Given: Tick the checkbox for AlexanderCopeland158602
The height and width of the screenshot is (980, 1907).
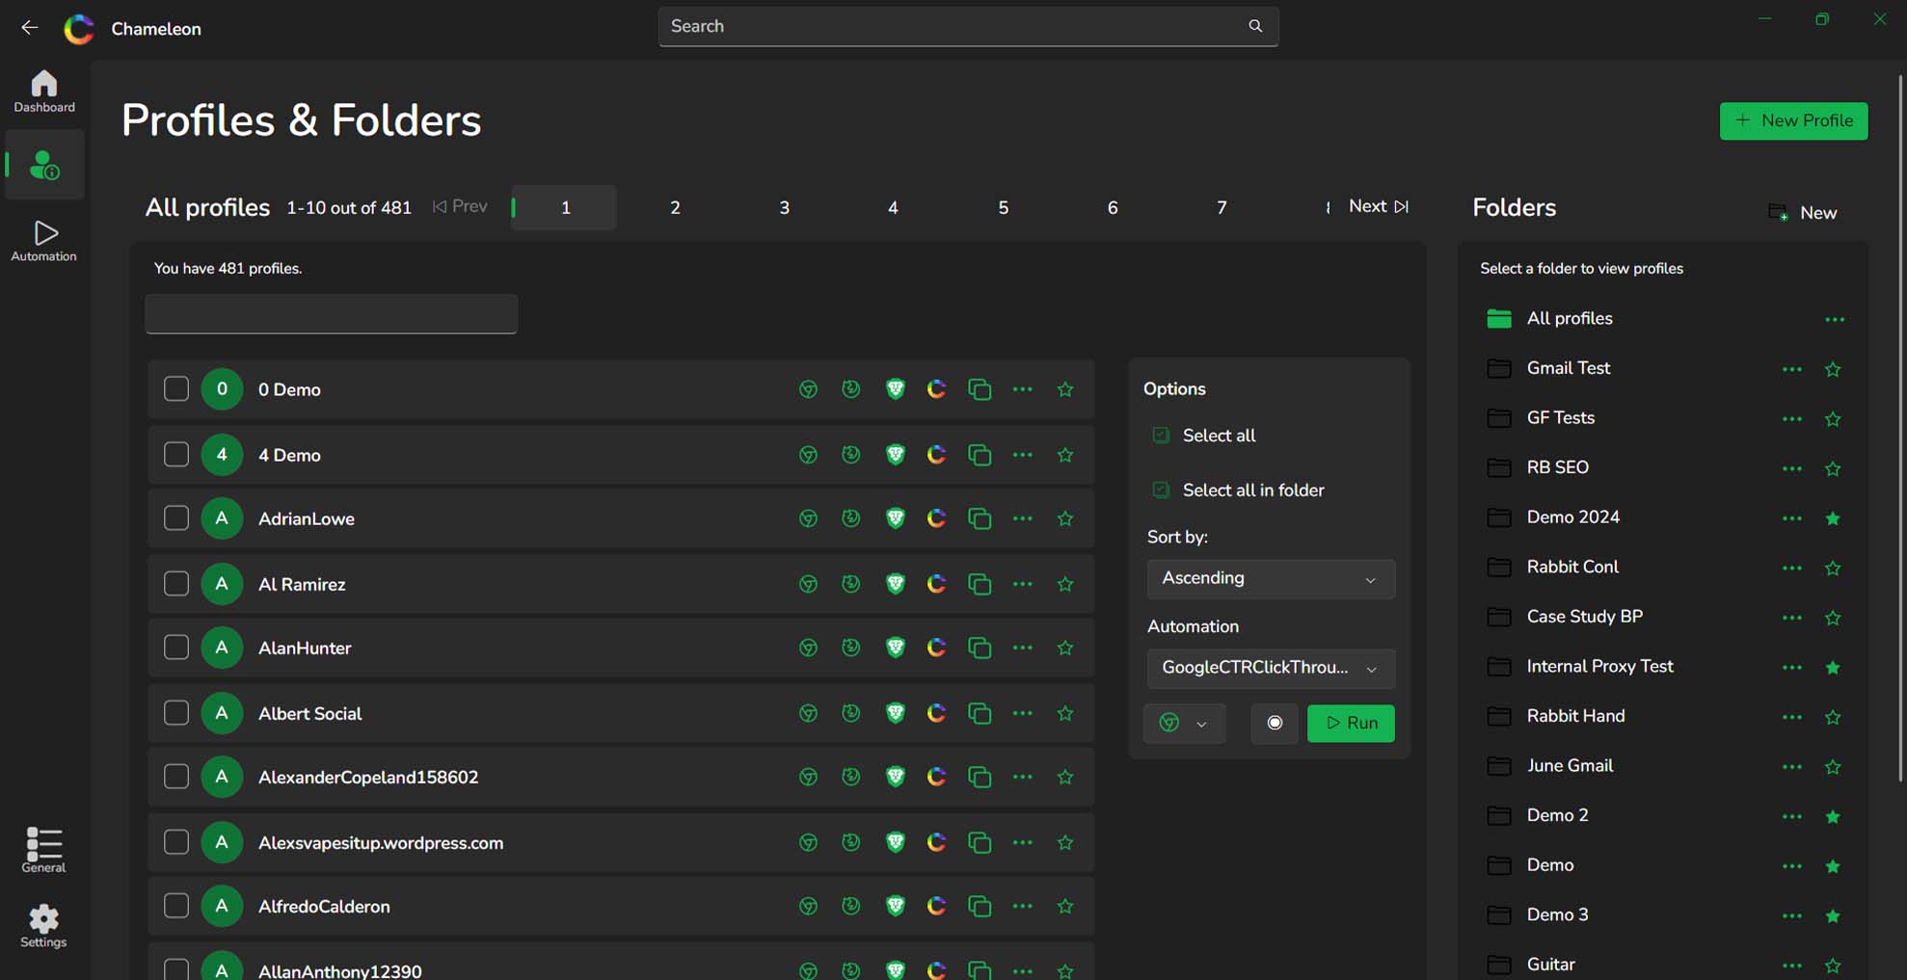Looking at the screenshot, I should 175,777.
